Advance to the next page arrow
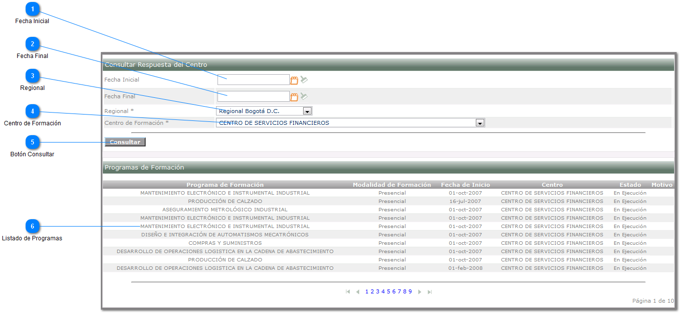683x316 pixels. tap(420, 292)
